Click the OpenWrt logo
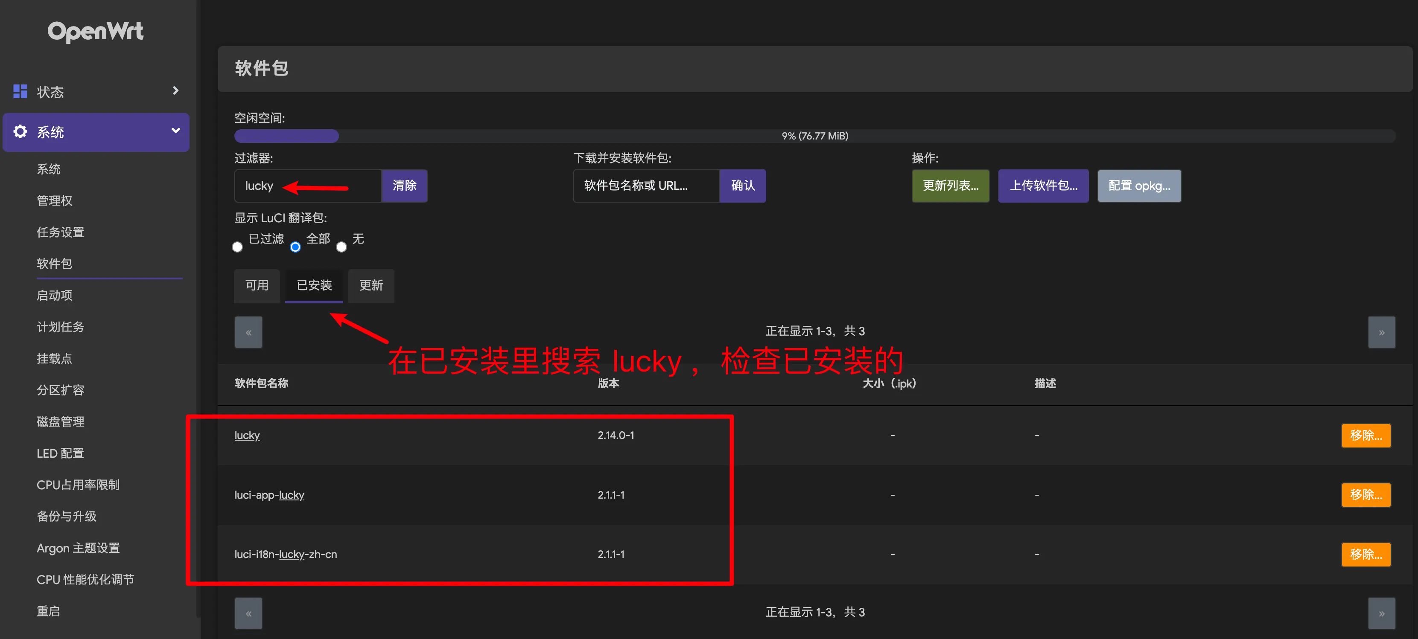The width and height of the screenshot is (1418, 639). tap(95, 31)
